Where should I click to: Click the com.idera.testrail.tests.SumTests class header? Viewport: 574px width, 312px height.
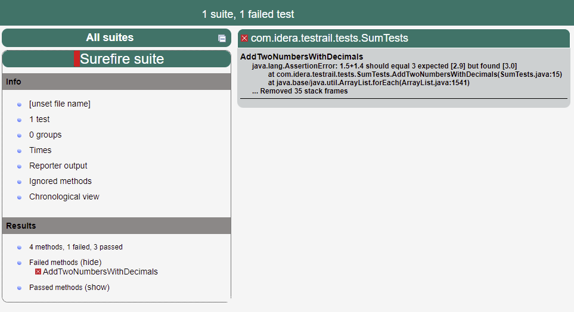point(329,38)
